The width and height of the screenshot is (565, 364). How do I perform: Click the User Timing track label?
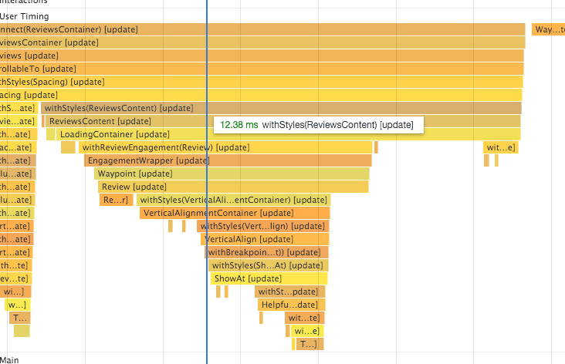click(25, 16)
